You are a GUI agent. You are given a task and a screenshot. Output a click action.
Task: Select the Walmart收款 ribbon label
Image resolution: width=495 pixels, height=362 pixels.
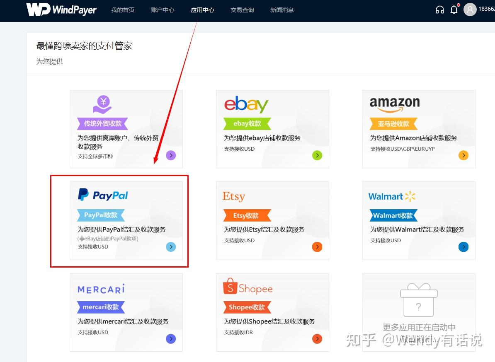coord(393,215)
